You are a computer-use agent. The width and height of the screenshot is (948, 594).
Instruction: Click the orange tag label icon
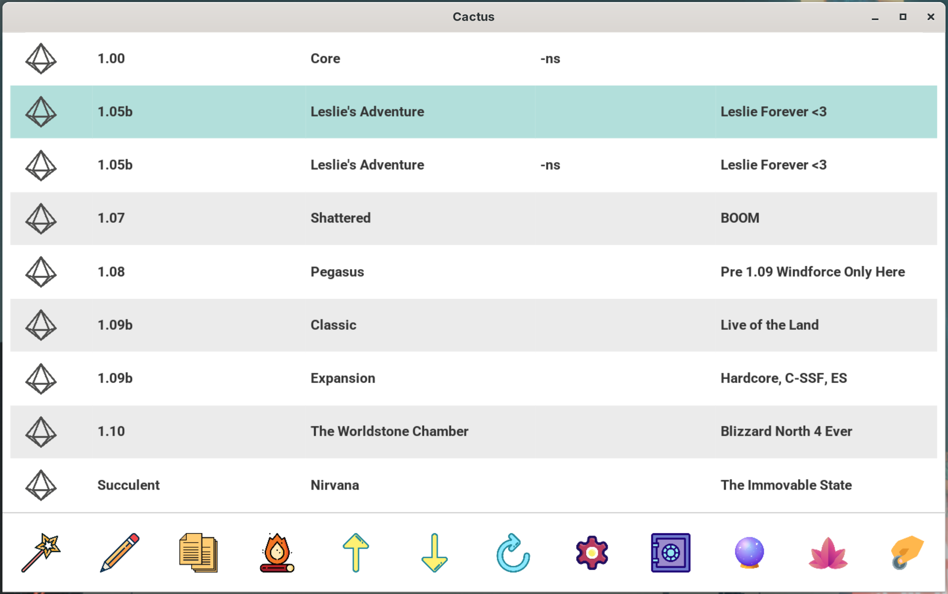907,553
